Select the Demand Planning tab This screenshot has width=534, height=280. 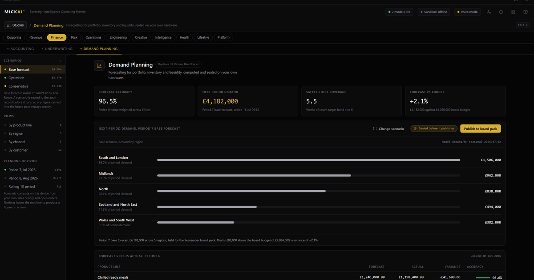(99, 49)
